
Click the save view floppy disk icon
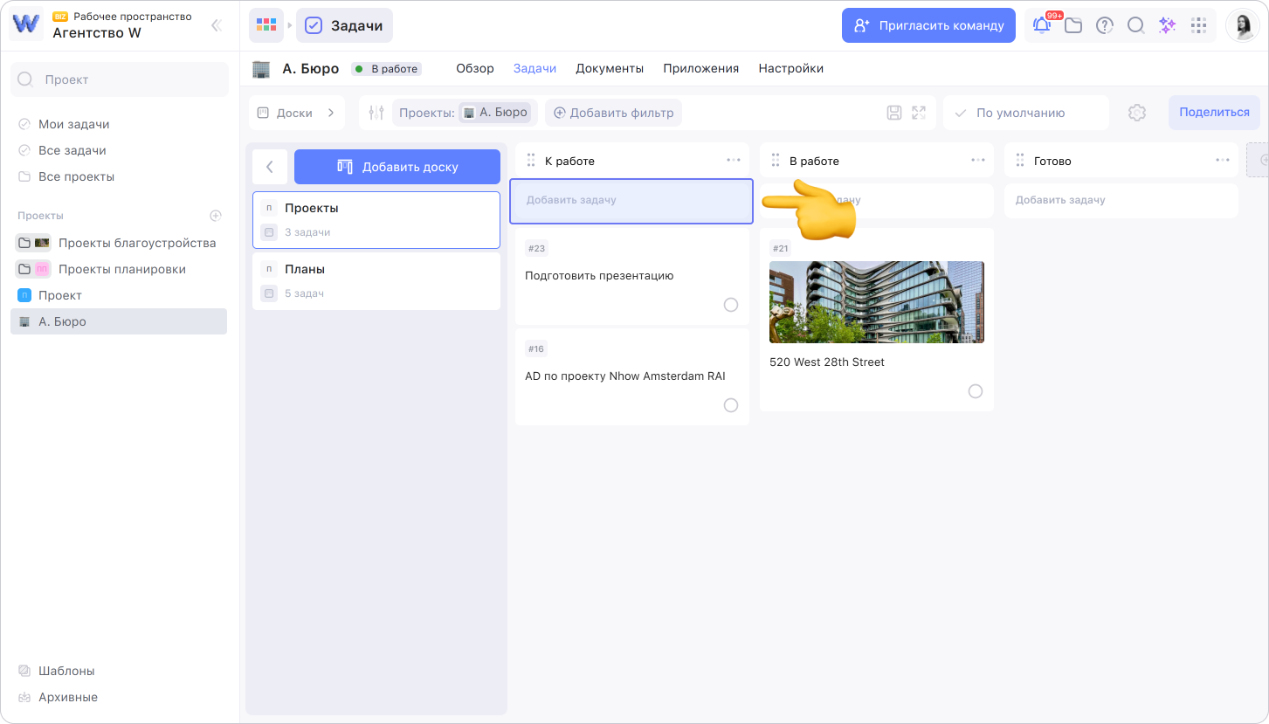coord(894,113)
